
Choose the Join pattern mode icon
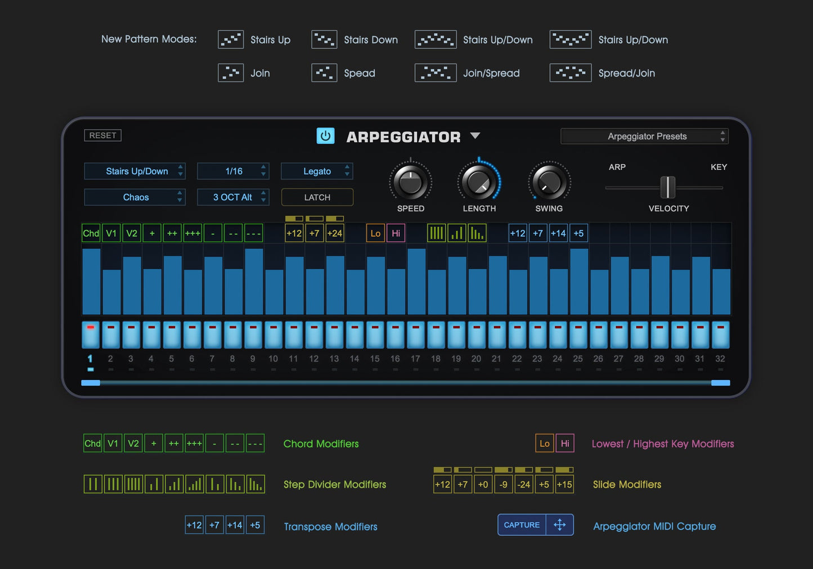(230, 73)
